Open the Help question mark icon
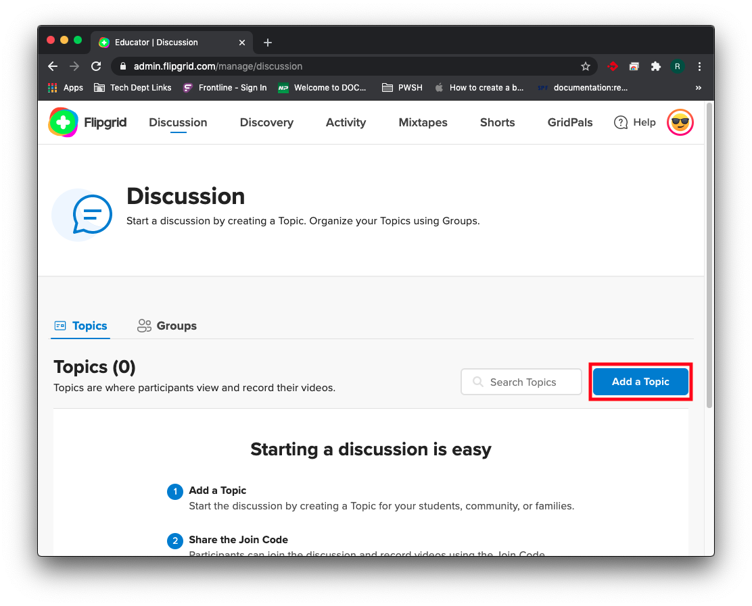752x606 pixels. [621, 123]
